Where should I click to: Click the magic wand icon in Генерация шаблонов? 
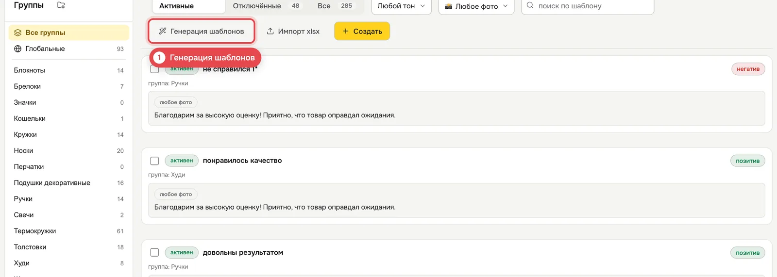click(x=163, y=31)
